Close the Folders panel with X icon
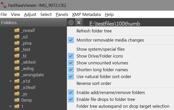 tap(79, 23)
